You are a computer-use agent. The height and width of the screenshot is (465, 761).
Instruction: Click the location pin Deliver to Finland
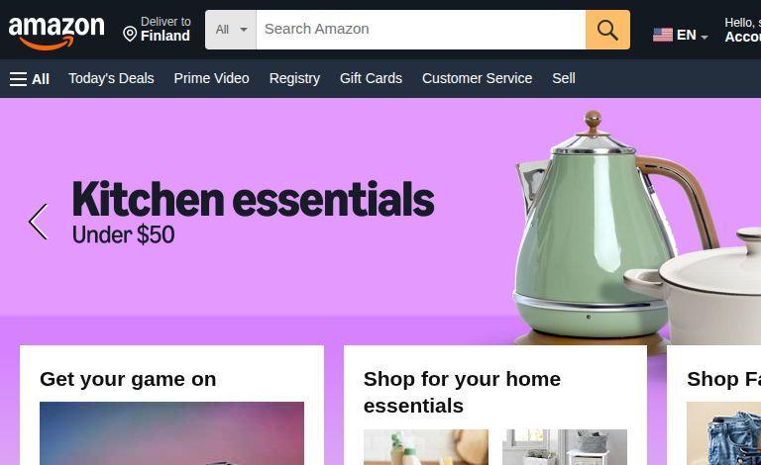[x=157, y=29]
